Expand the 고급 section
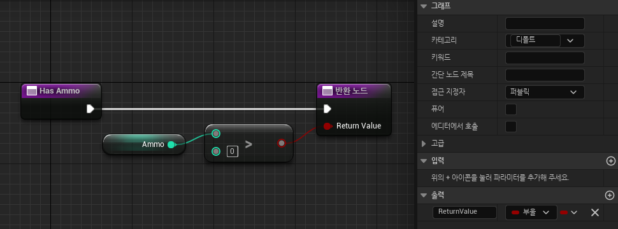This screenshot has height=229, width=618. click(x=424, y=144)
